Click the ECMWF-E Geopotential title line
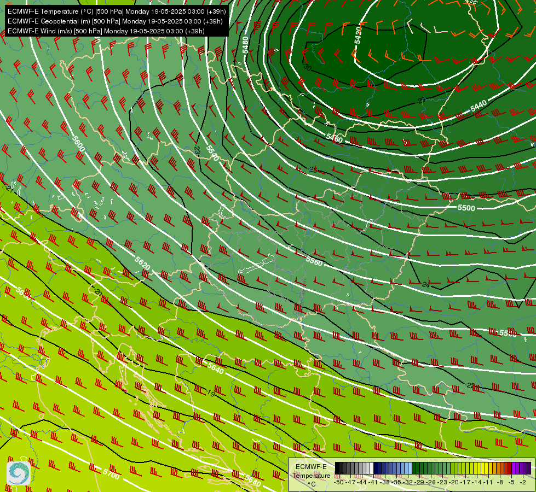The width and height of the screenshot is (536, 492). (115, 21)
